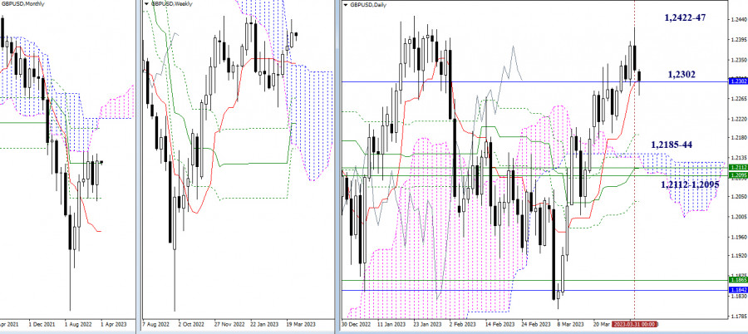Click the 2 Oct 2022 date on Weekly axis

point(191,323)
